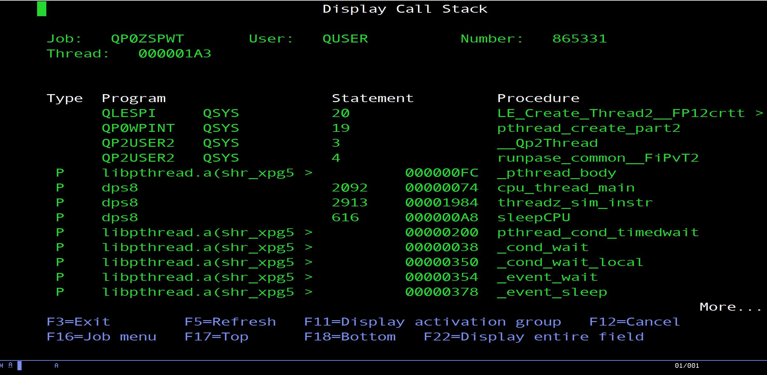
Task: Jump with F17=Top
Action: coord(216,337)
